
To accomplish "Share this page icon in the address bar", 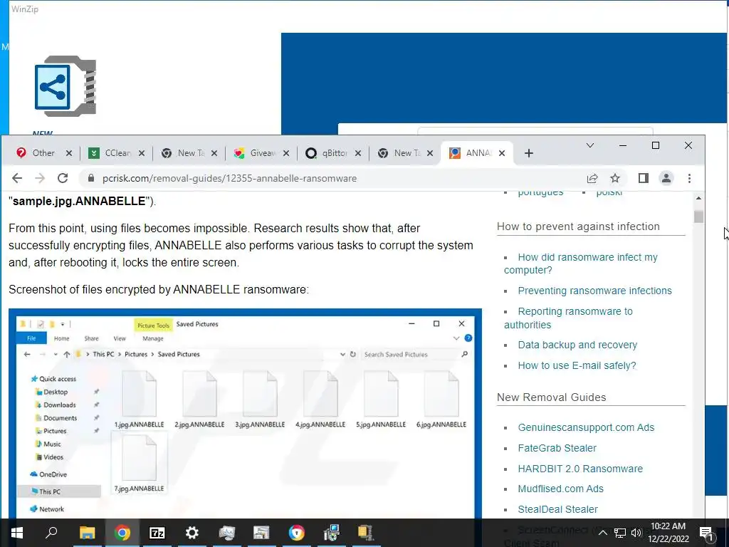I will tap(592, 178).
